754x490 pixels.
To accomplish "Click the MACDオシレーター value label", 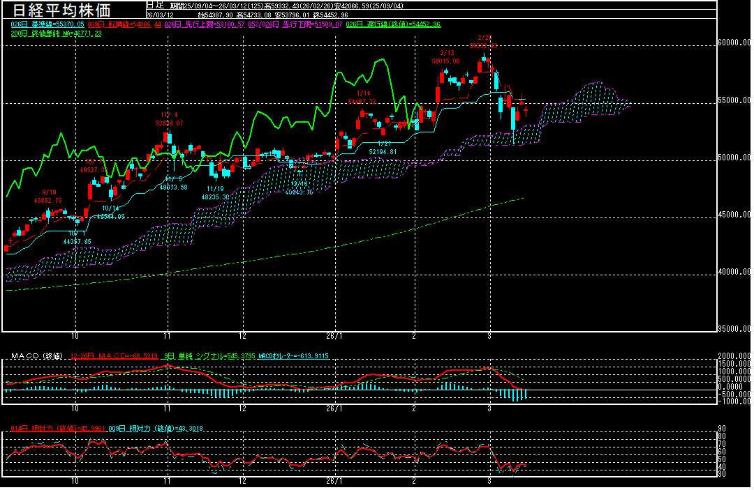I will [x=293, y=356].
